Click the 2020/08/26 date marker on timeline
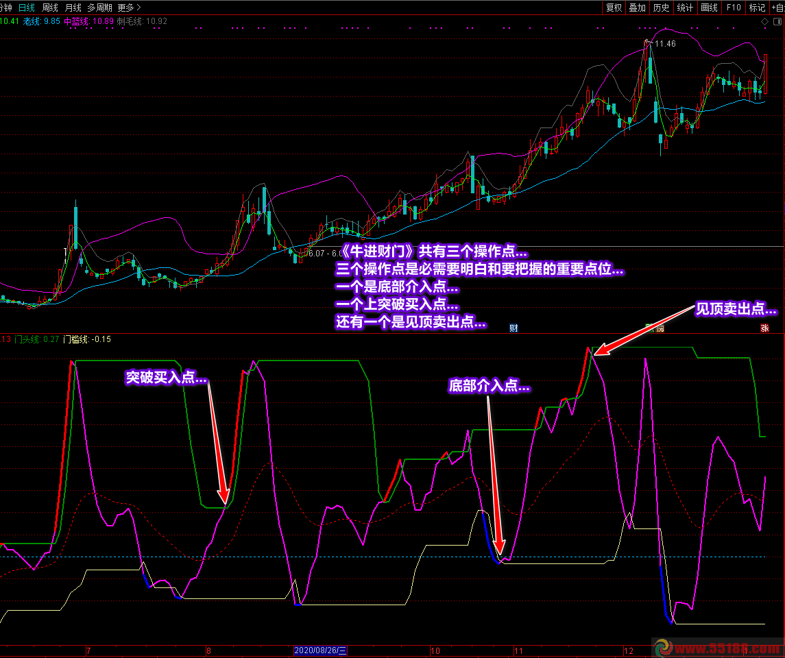This screenshot has width=785, height=658. pos(322,649)
